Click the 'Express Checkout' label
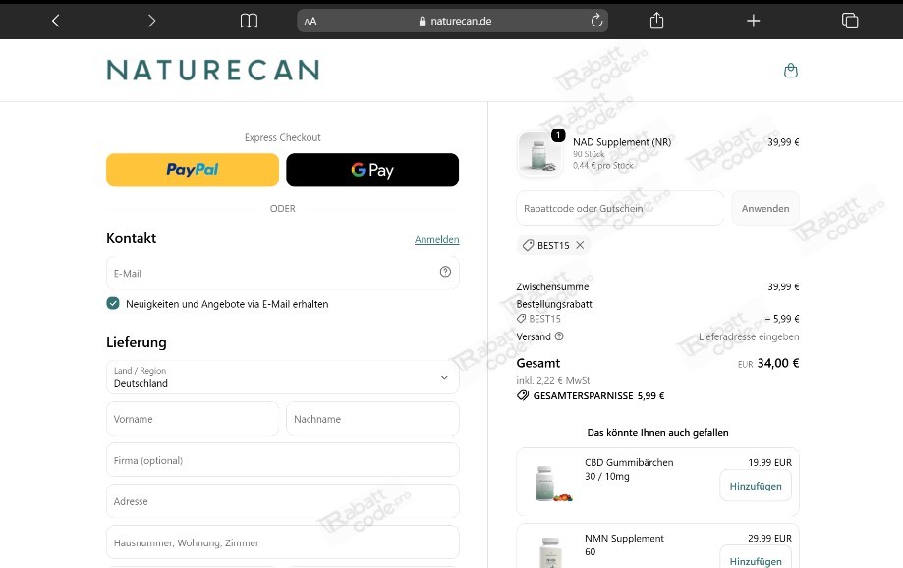 point(283,137)
